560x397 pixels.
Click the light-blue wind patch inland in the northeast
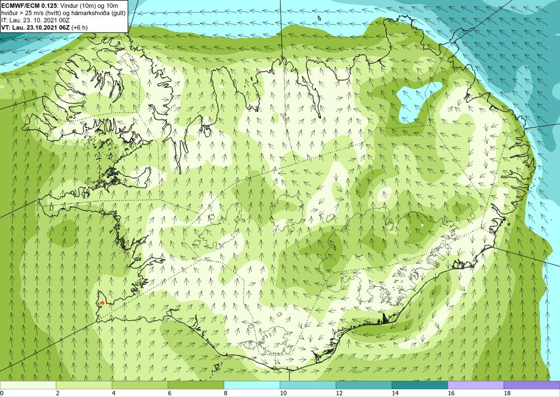(x=417, y=101)
